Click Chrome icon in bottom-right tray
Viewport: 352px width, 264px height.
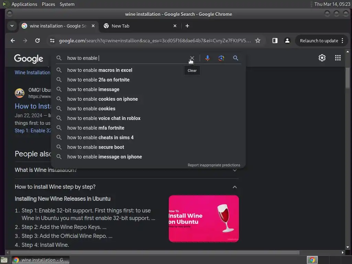point(312,260)
